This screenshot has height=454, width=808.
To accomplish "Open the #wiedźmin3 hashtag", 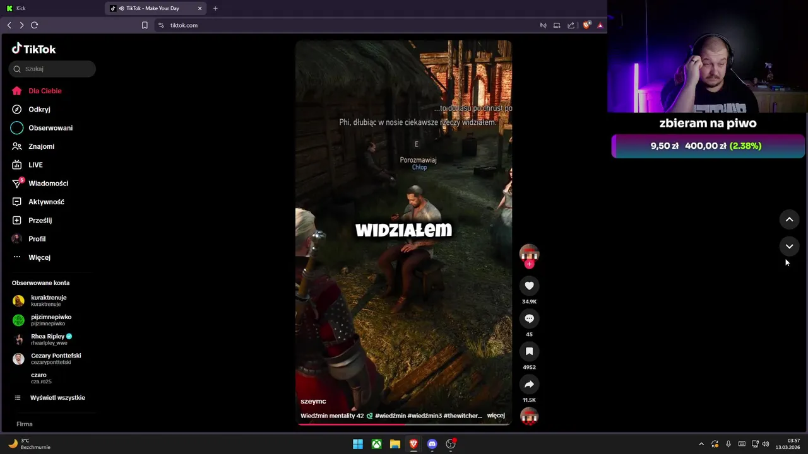I will tap(424, 416).
